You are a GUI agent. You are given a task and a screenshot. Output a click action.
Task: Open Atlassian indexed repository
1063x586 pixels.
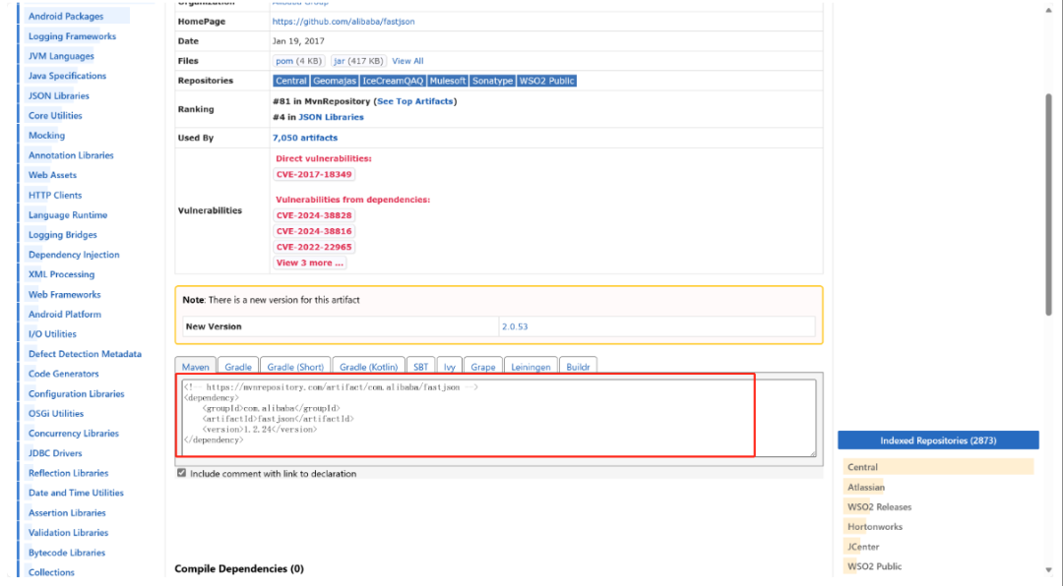(x=866, y=487)
